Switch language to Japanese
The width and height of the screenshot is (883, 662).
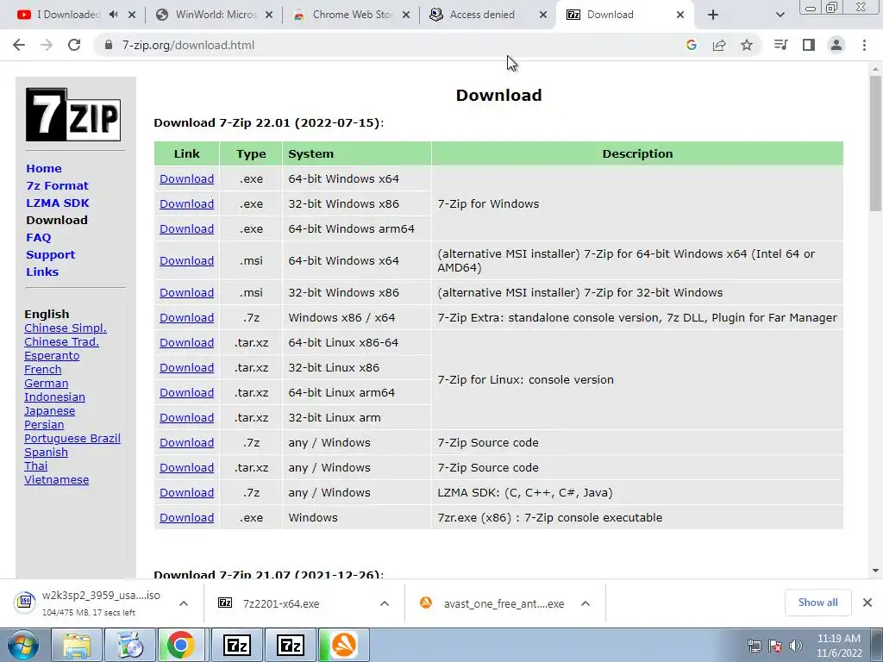49,411
